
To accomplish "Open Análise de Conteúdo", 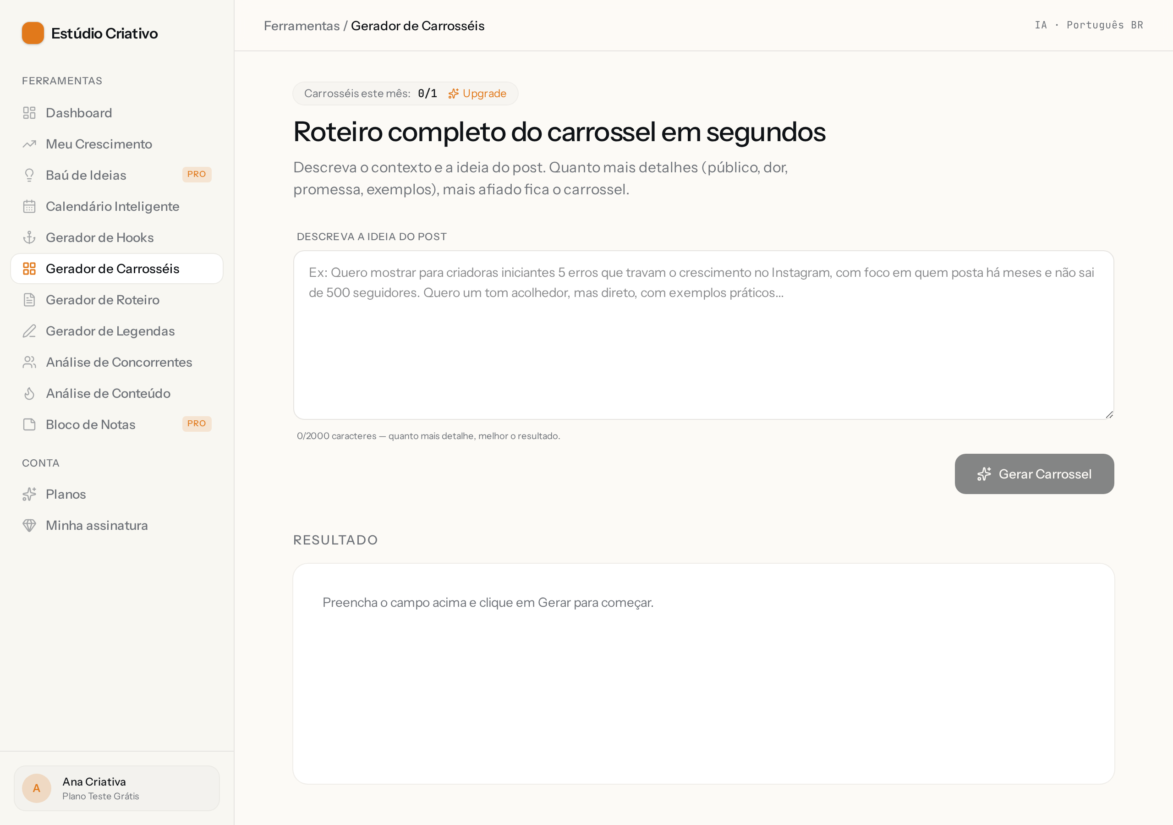I will (117, 394).
